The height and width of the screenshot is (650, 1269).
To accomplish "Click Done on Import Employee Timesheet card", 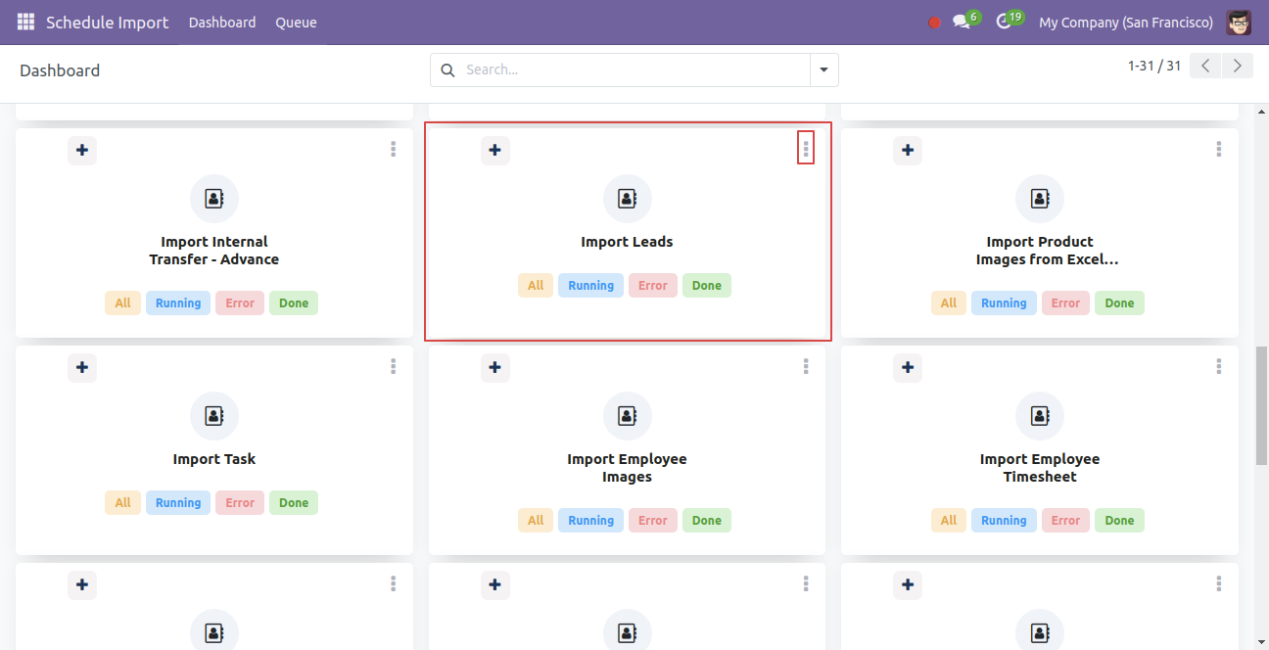I will [x=1120, y=521].
